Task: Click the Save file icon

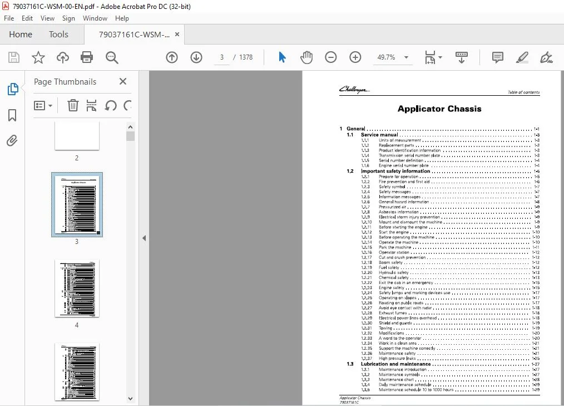Action: 14,57
